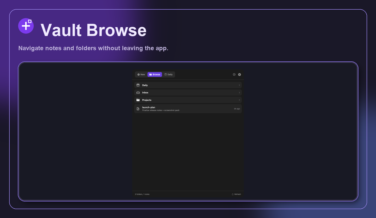Switch to the Daily tab
This screenshot has height=218, width=376.
pyautogui.click(x=169, y=74)
